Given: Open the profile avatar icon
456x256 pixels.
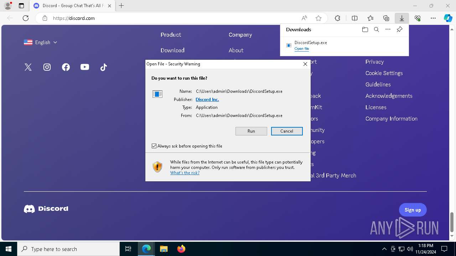Looking at the screenshot, I should (7, 6).
